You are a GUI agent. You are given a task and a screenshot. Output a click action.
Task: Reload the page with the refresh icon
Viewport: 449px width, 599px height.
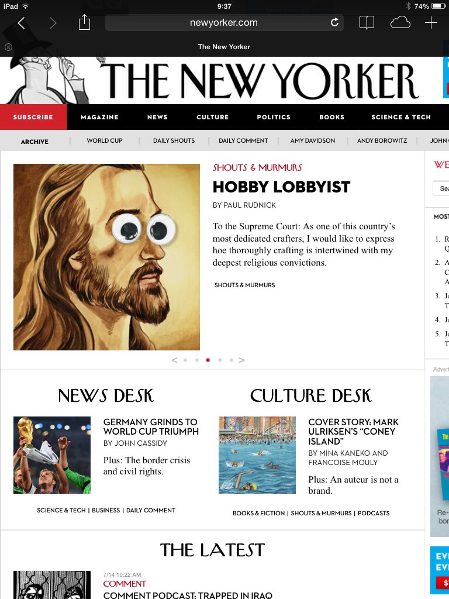point(334,23)
